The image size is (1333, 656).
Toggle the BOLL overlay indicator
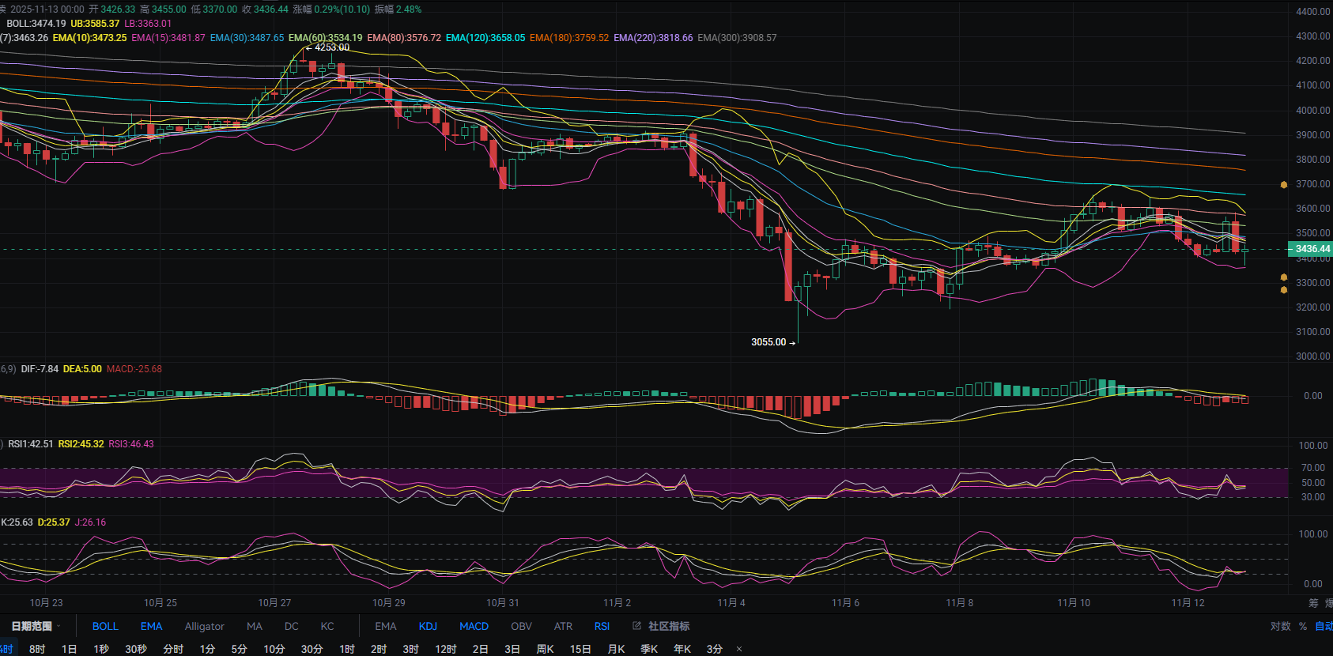tap(105, 626)
